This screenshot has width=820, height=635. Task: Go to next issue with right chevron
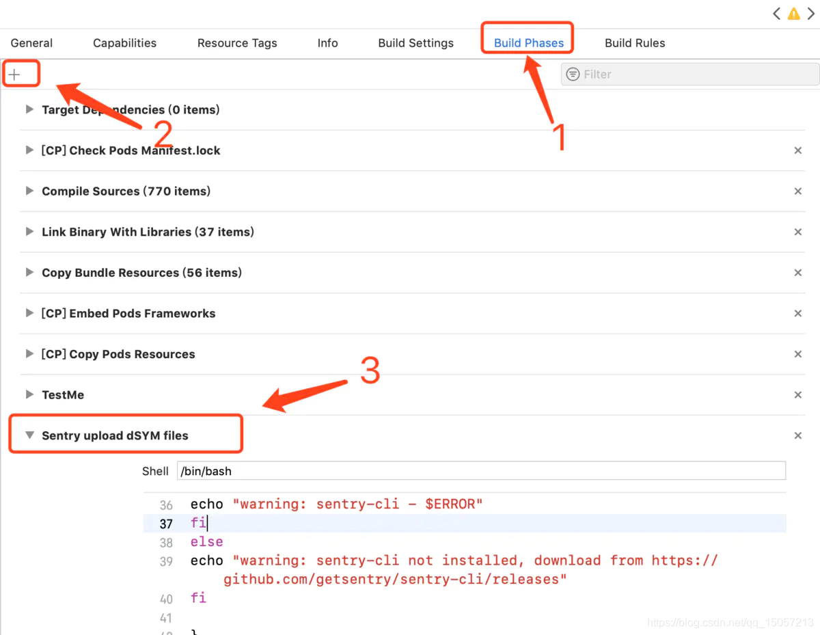(810, 13)
